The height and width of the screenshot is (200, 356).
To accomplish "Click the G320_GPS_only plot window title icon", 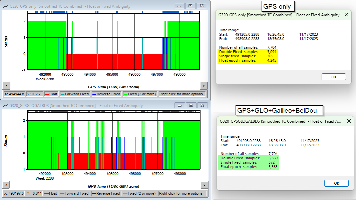I will (x=5, y=6).
